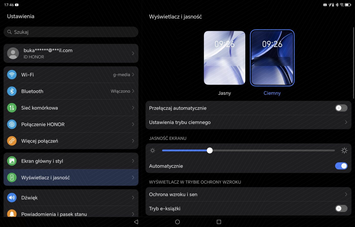Open buka account ID HONOR

tap(71, 53)
